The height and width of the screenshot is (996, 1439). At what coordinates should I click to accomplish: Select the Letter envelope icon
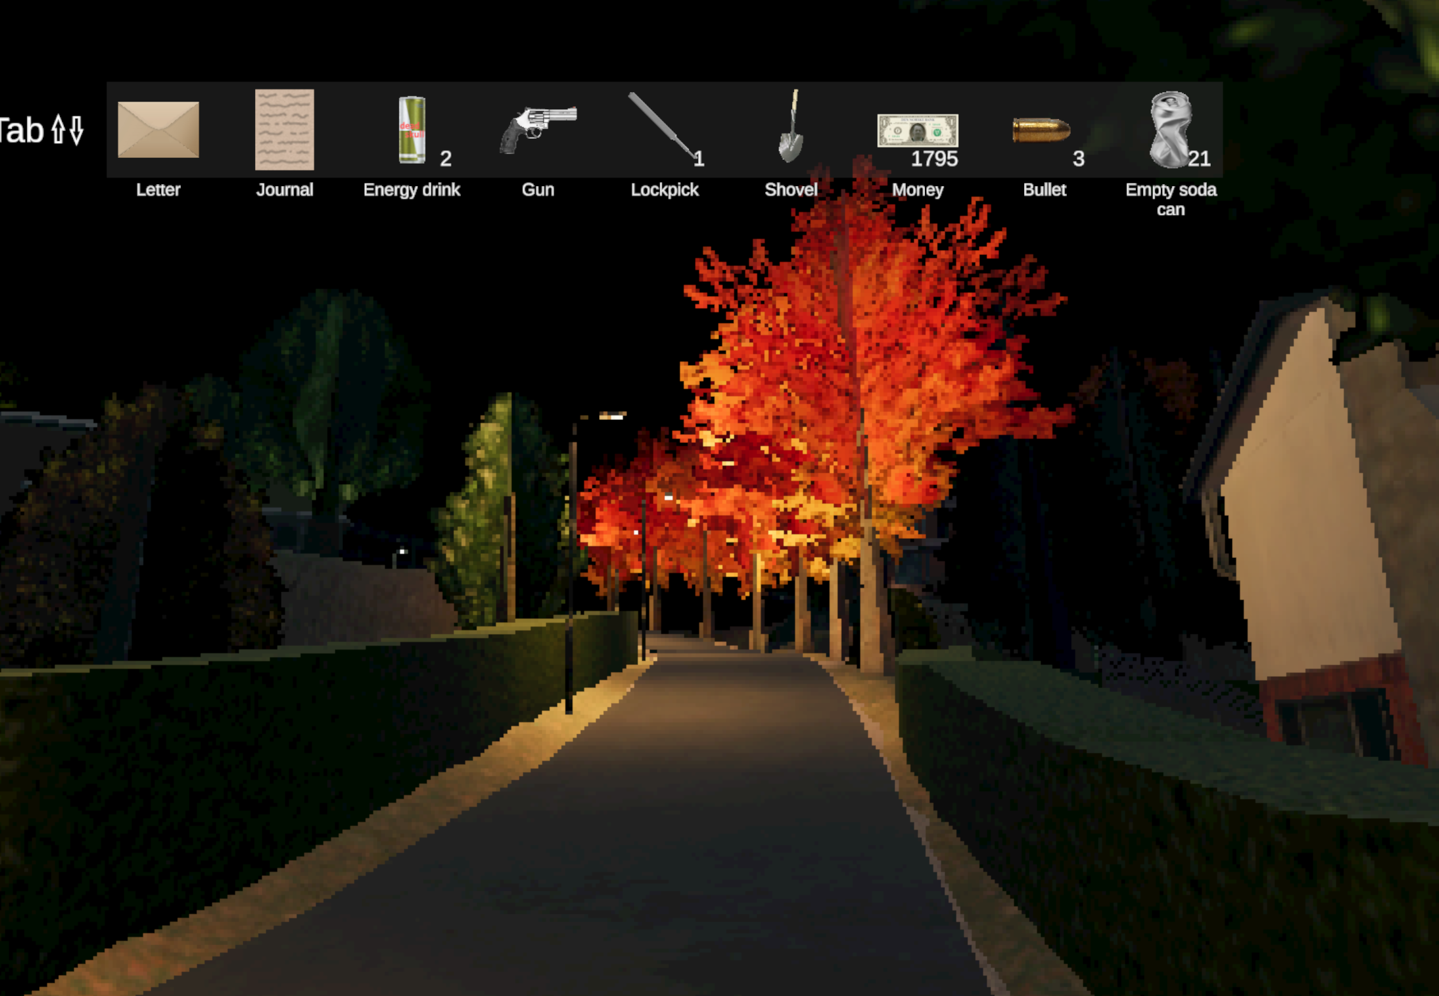click(158, 130)
